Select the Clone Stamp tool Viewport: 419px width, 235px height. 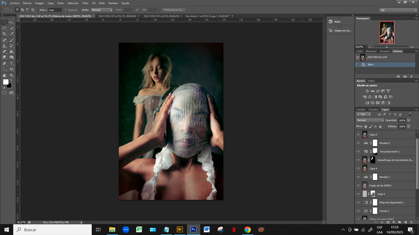(4, 46)
